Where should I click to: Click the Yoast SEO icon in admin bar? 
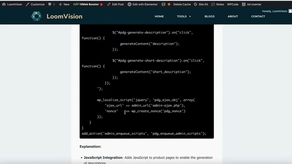[x=163, y=4]
